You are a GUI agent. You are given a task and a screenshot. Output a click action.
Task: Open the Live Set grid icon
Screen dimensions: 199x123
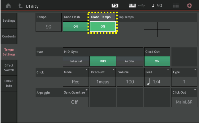pos(176,6)
